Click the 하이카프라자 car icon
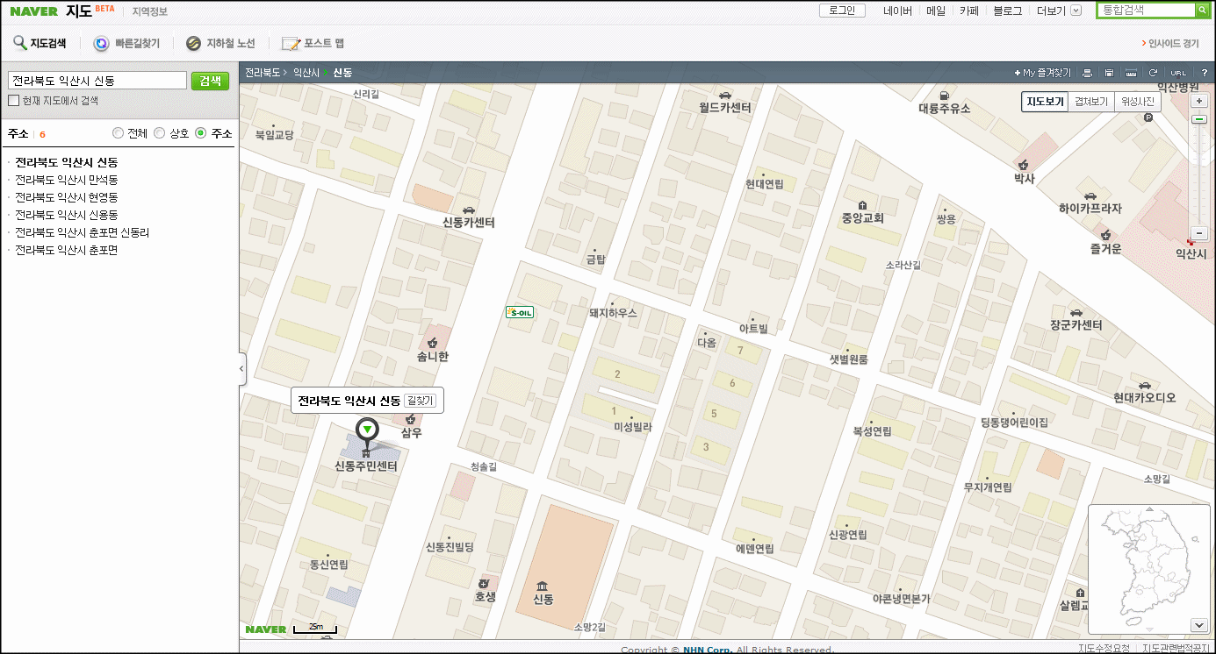 click(x=1090, y=196)
